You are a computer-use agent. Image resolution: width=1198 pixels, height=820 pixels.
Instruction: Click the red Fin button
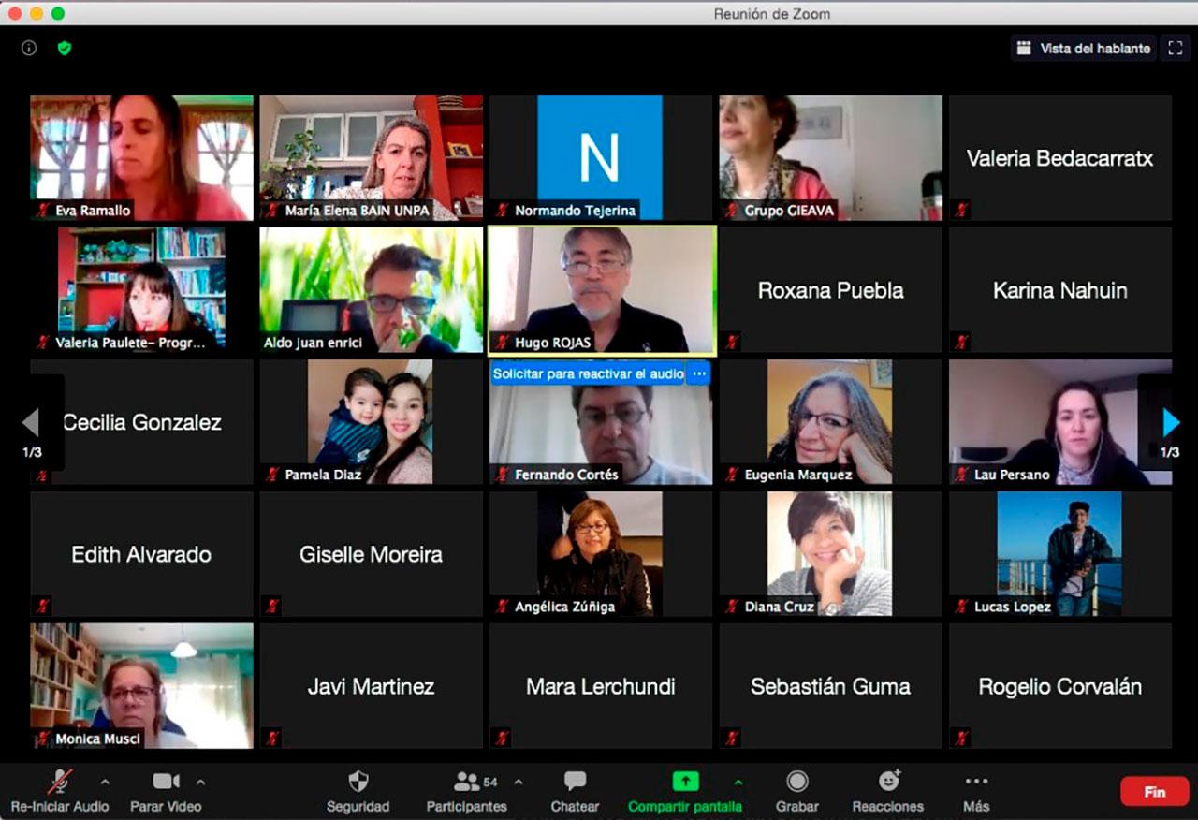(1154, 792)
